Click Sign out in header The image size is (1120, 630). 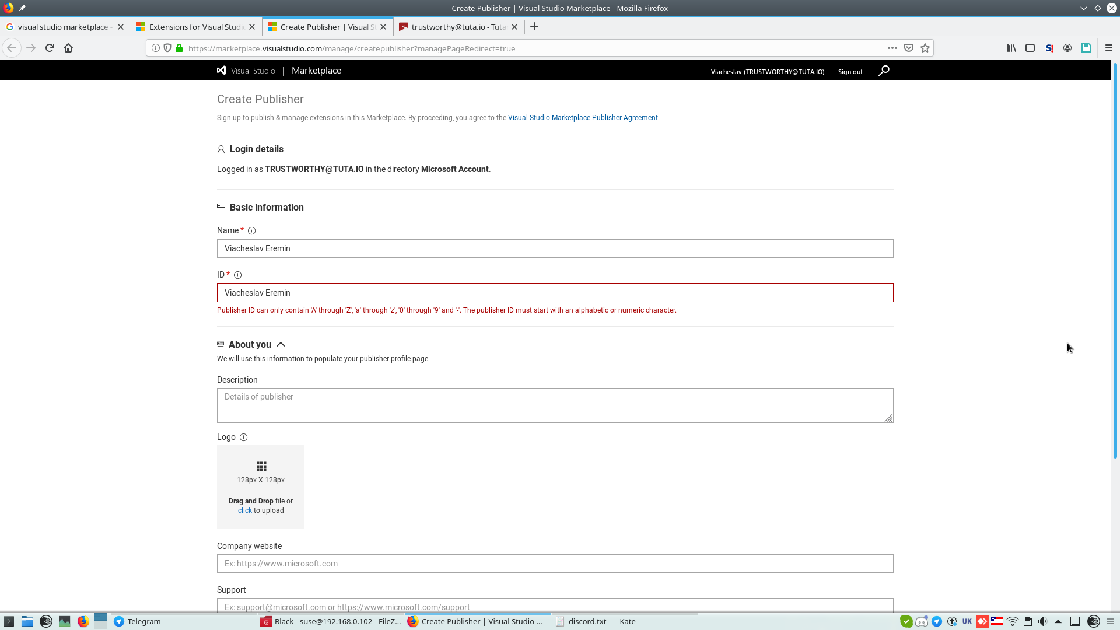point(850,72)
